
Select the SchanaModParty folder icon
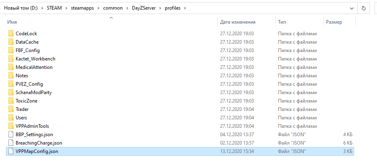pos(10,93)
